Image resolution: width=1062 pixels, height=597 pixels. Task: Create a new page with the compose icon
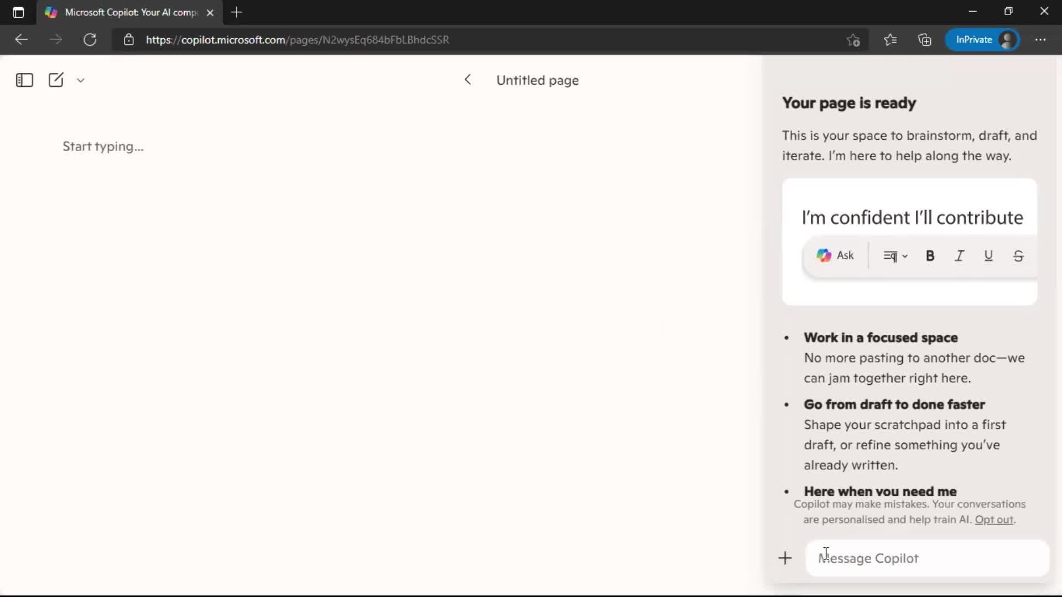tap(55, 80)
